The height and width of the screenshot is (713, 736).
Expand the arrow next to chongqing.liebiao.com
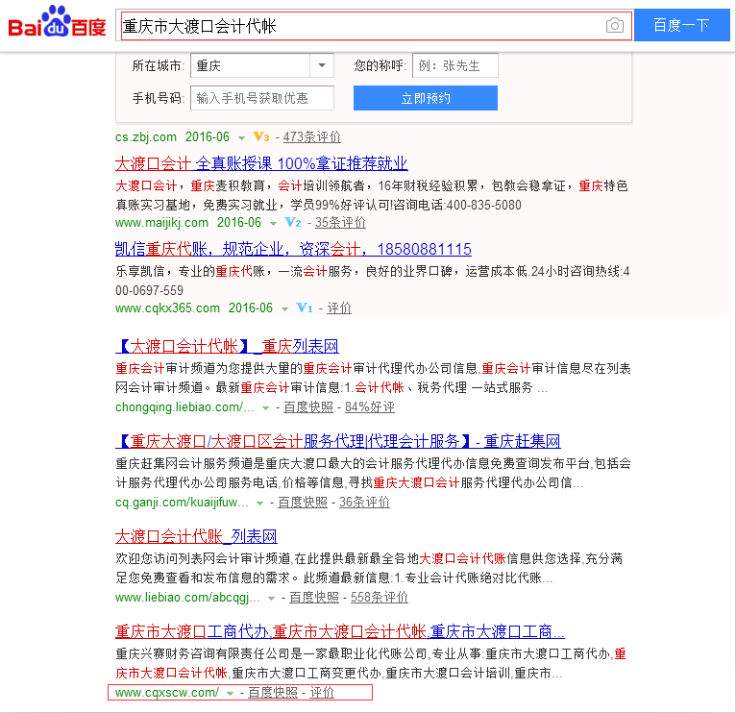pos(265,408)
